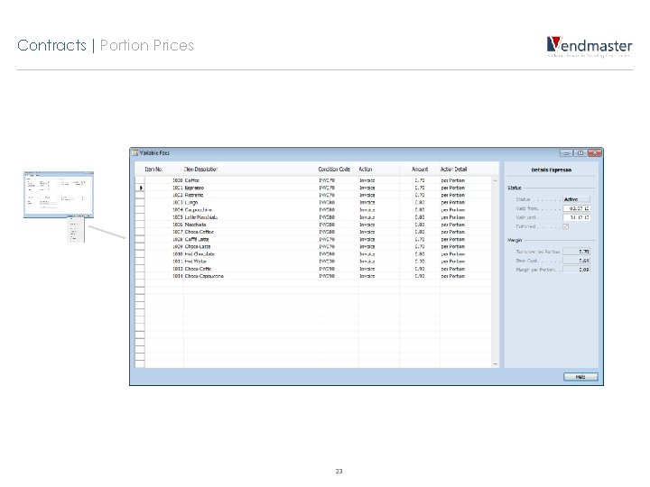Click the Turnover per Portion value field
This screenshot has height=487, width=650.
pos(576,252)
